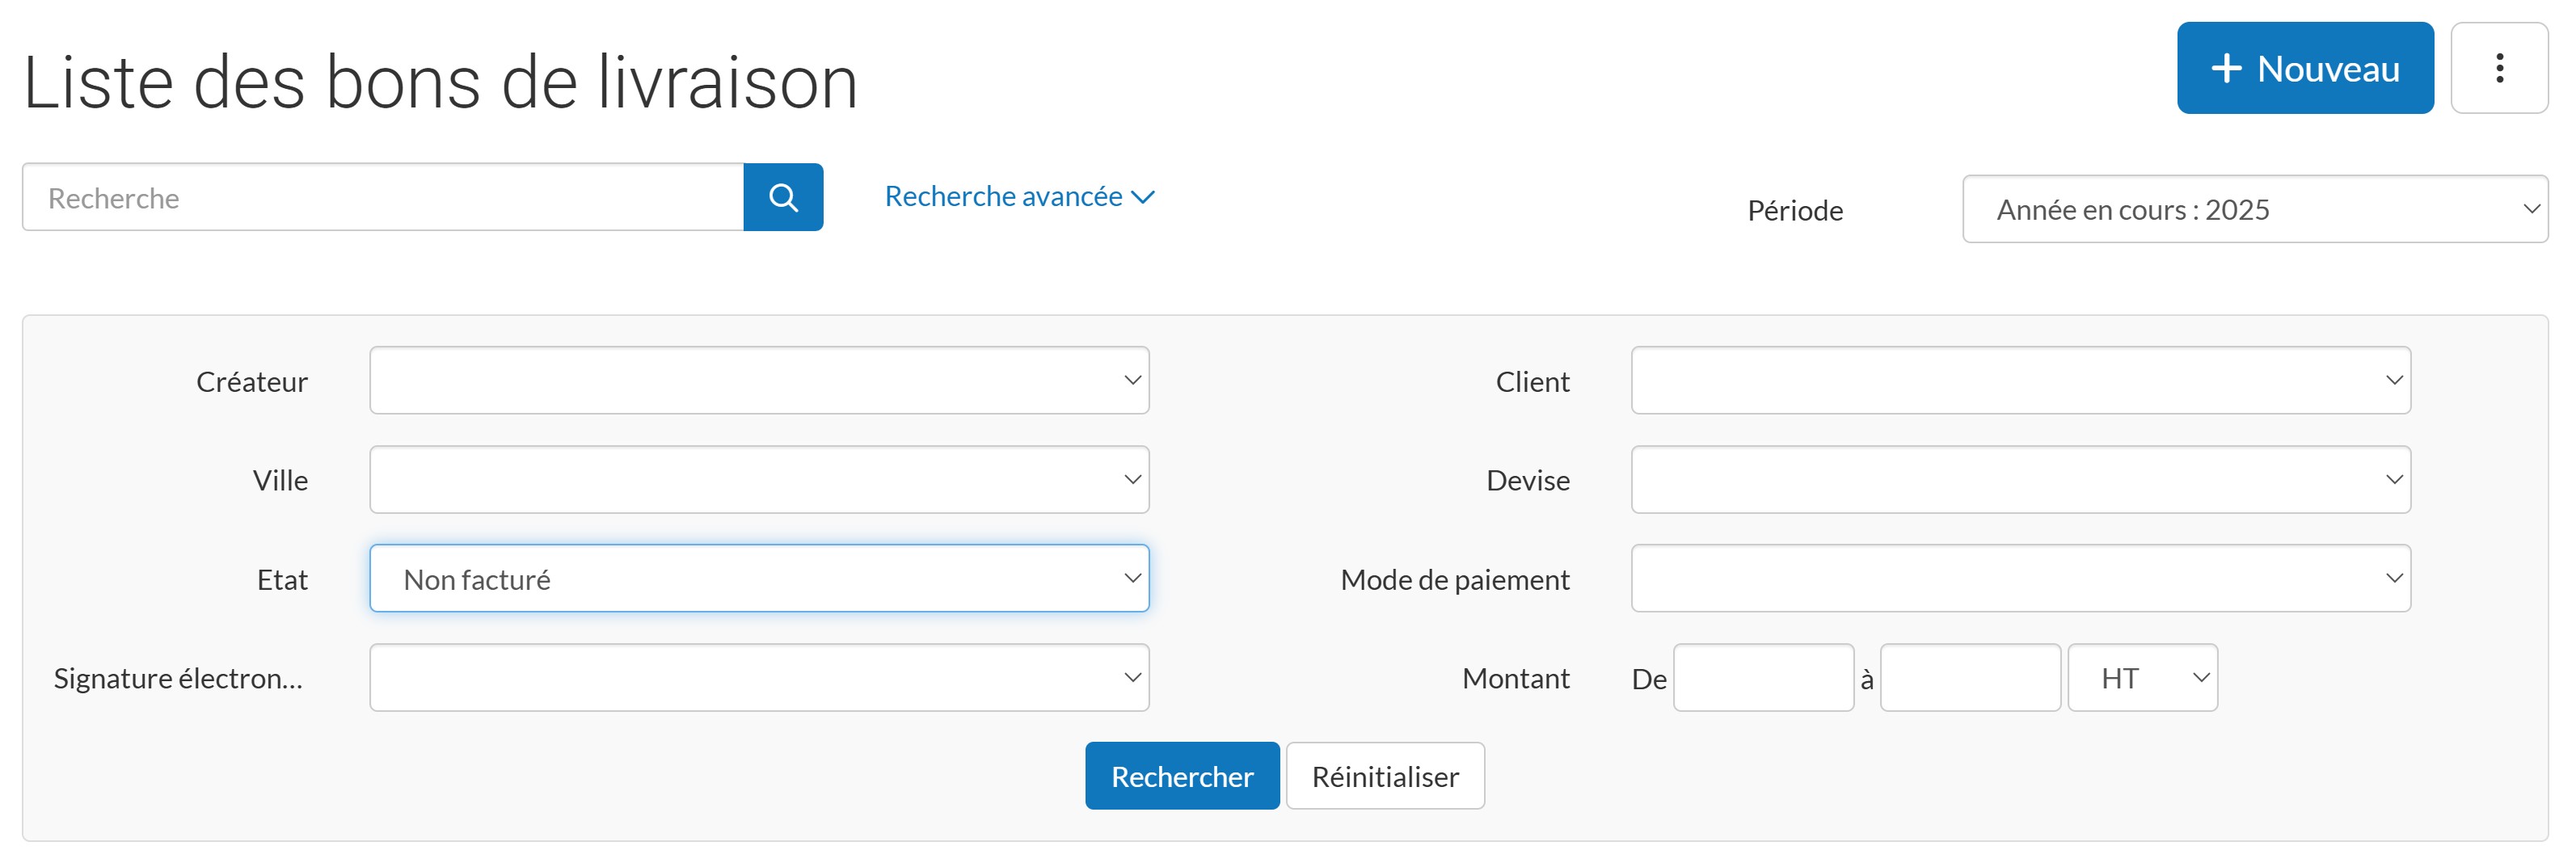Switch the HT amount type selector
2576x867 pixels.
[2142, 677]
